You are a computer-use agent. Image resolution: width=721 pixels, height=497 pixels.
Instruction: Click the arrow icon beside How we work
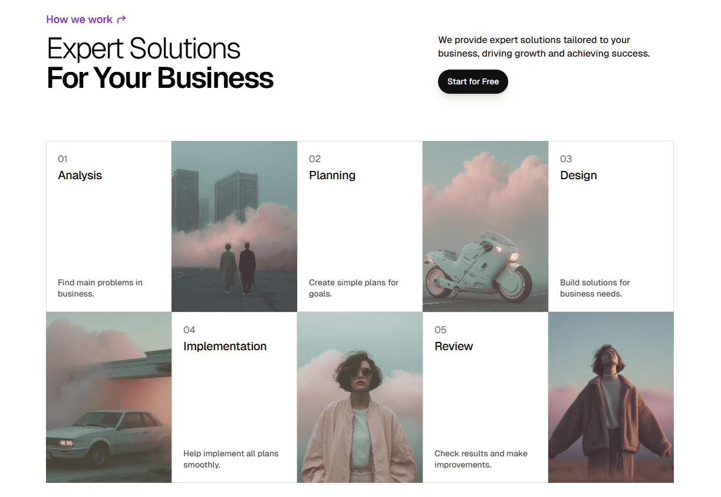coord(121,19)
